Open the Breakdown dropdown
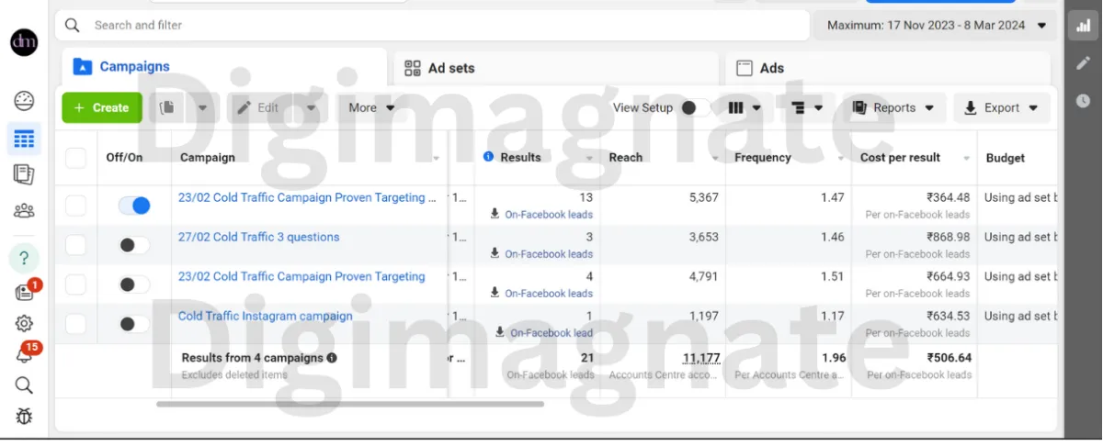The width and height of the screenshot is (1103, 446). tap(807, 107)
